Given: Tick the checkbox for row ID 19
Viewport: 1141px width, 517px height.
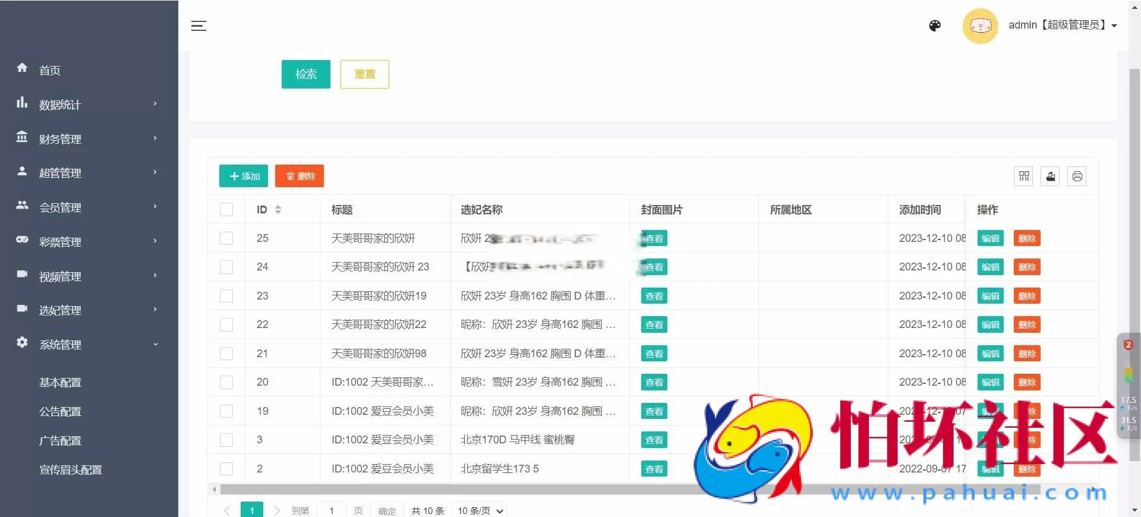Looking at the screenshot, I should tap(226, 411).
